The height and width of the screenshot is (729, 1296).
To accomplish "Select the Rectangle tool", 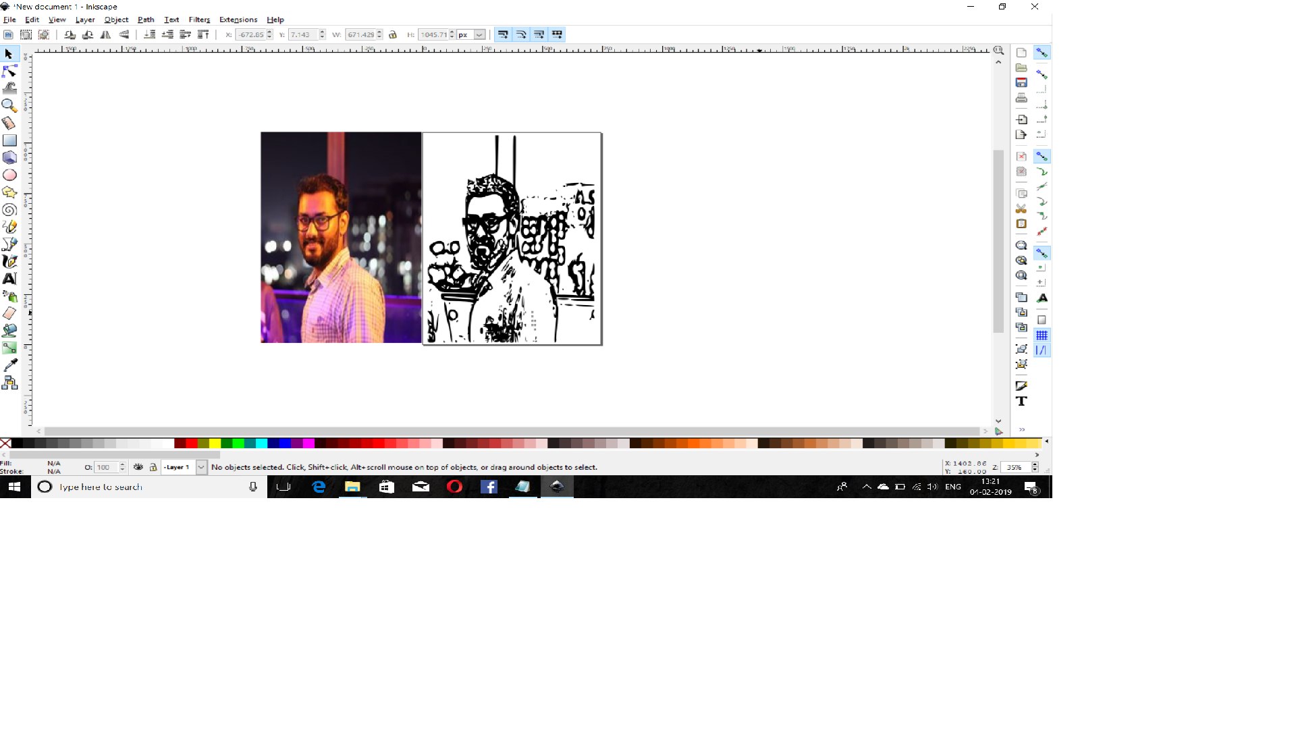I will pyautogui.click(x=9, y=140).
